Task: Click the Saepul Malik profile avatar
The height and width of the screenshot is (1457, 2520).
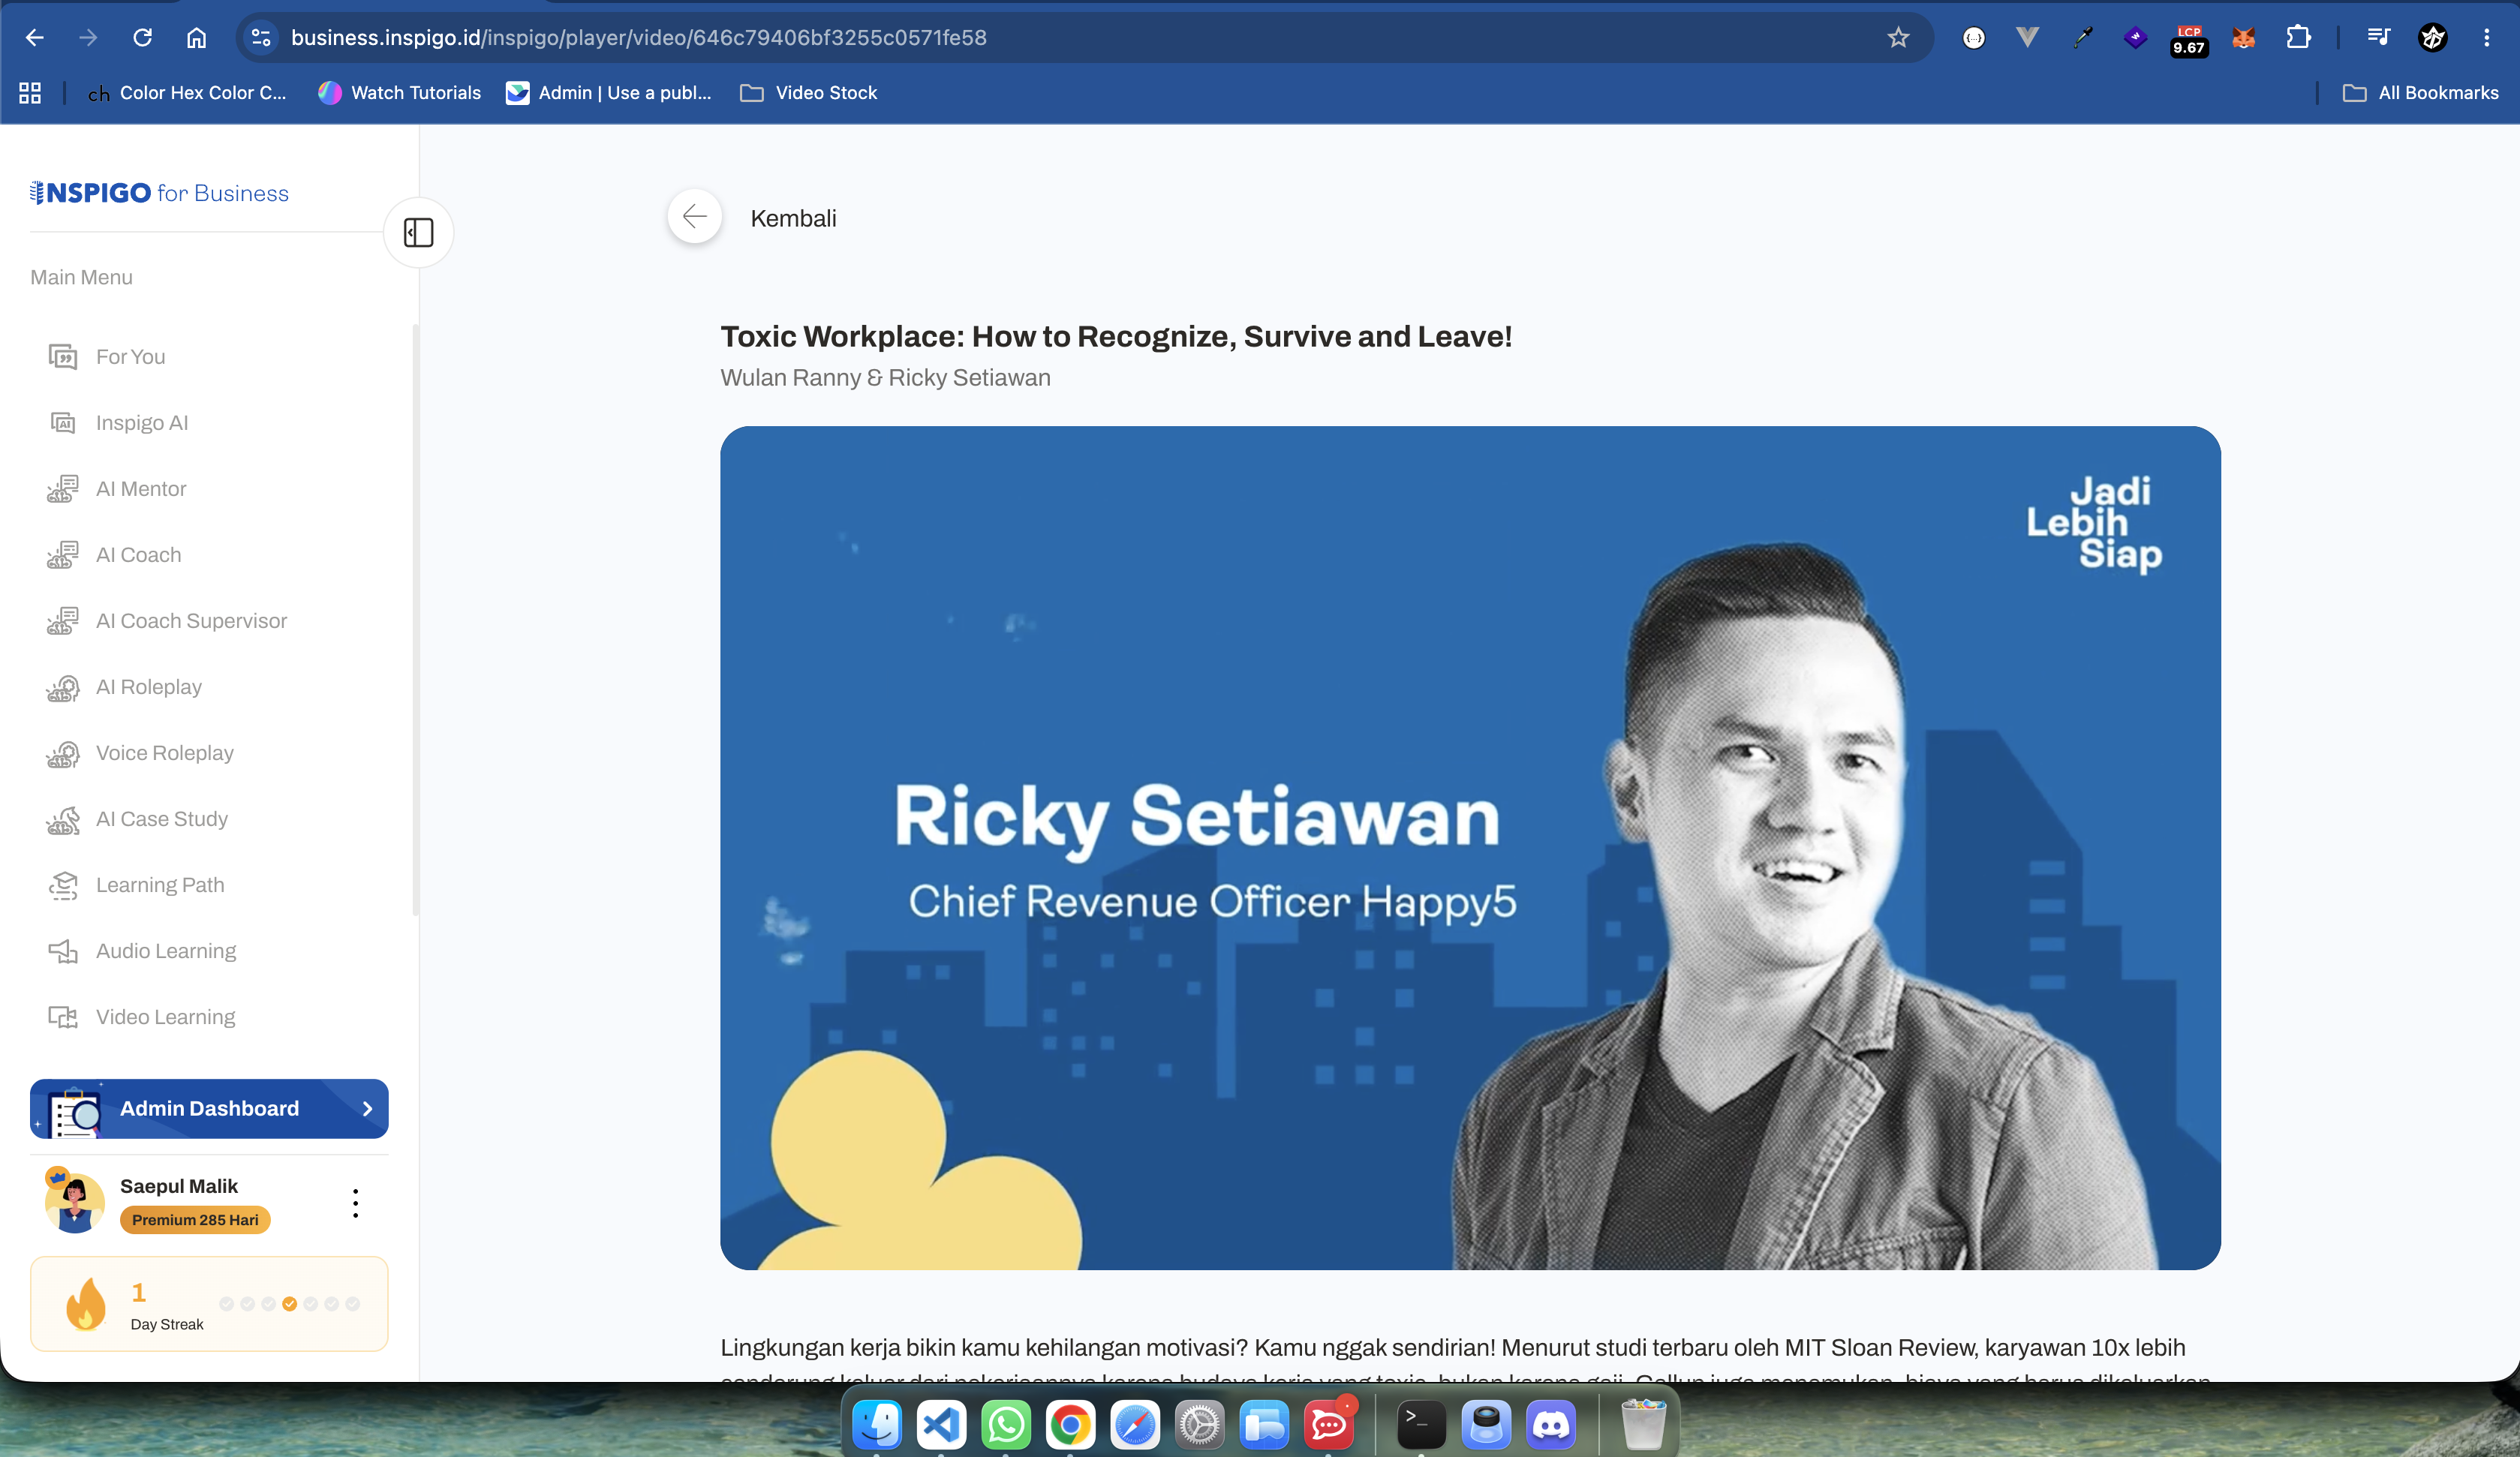Action: 74,1201
